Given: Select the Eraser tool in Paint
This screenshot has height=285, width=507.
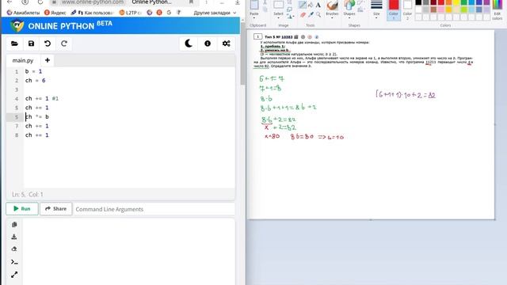Looking at the screenshot, I should tap(303, 14).
